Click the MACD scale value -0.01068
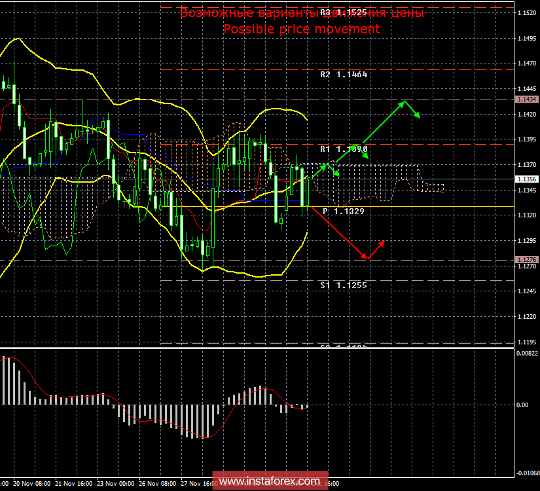Screen dimensions: 540x491 (x=528, y=473)
